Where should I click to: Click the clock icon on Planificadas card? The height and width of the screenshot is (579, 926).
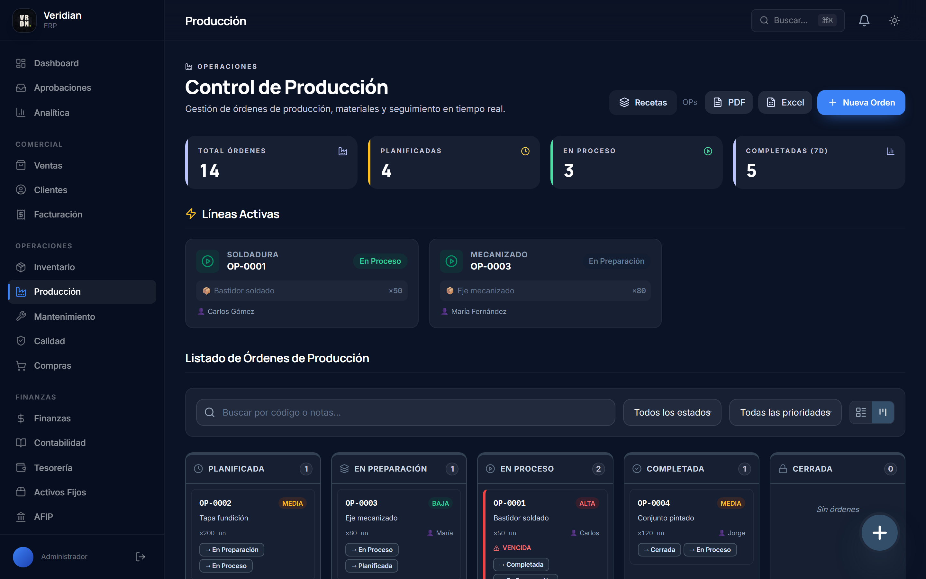coord(525,151)
